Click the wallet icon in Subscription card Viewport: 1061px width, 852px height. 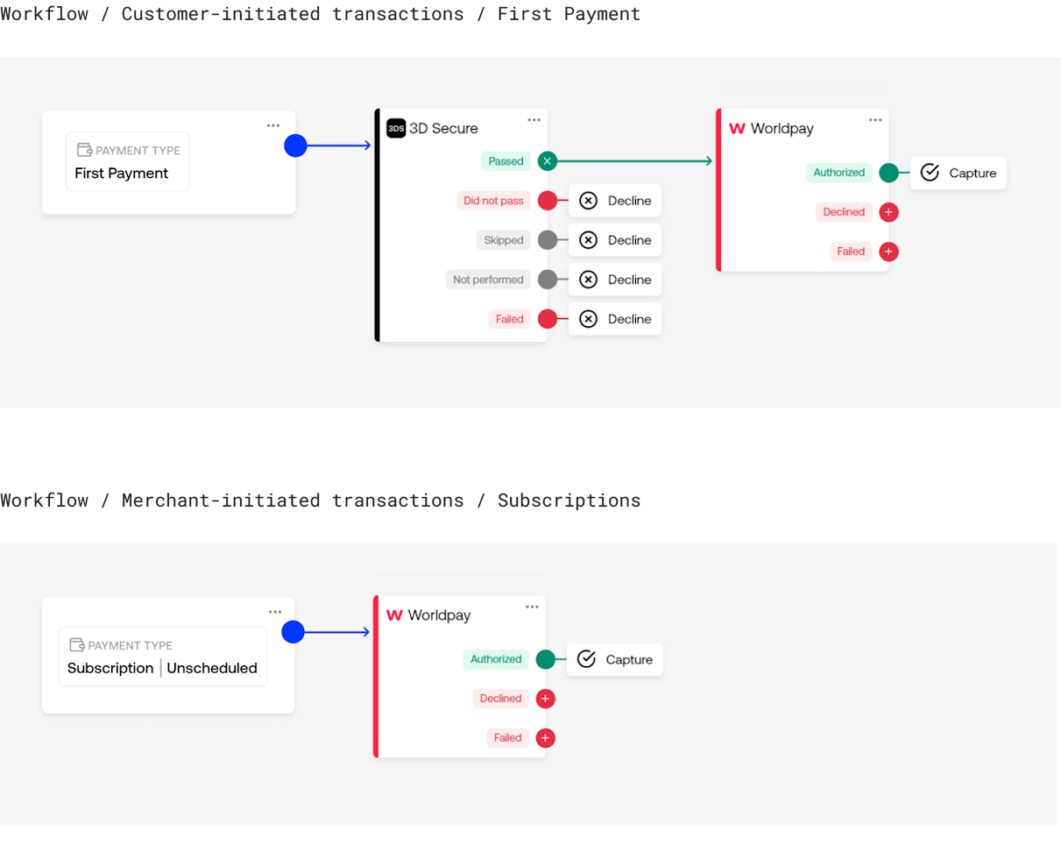pos(77,645)
